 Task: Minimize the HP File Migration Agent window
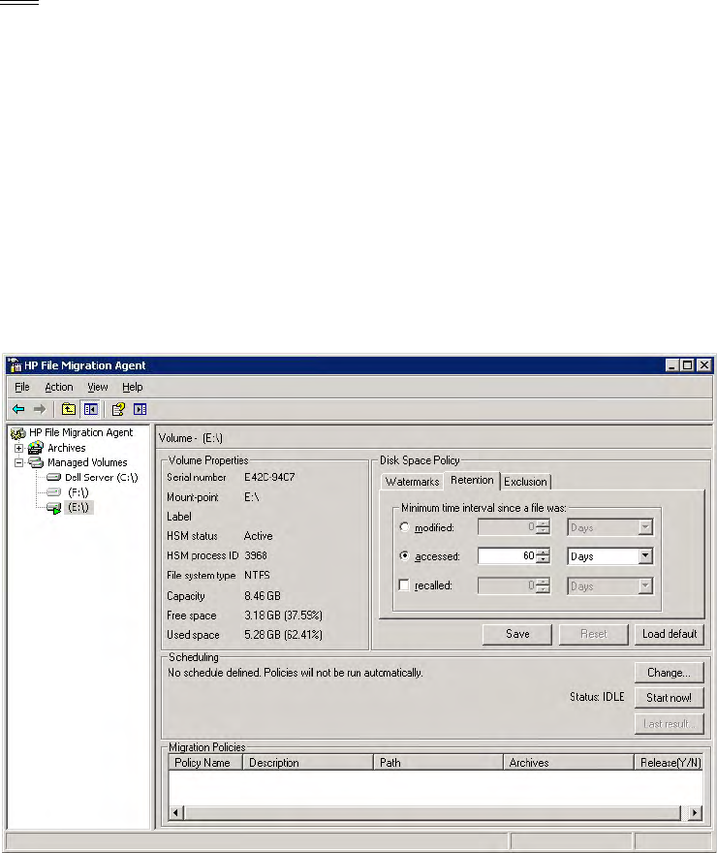671,365
